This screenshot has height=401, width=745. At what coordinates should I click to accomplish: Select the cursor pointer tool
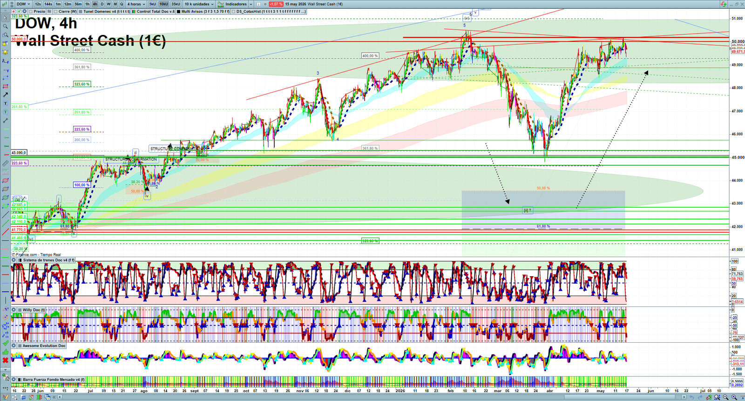pos(5,18)
